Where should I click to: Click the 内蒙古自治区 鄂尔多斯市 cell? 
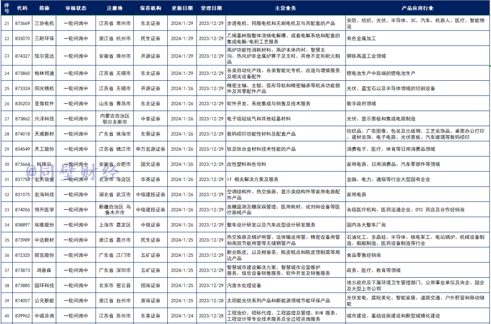[115, 119]
